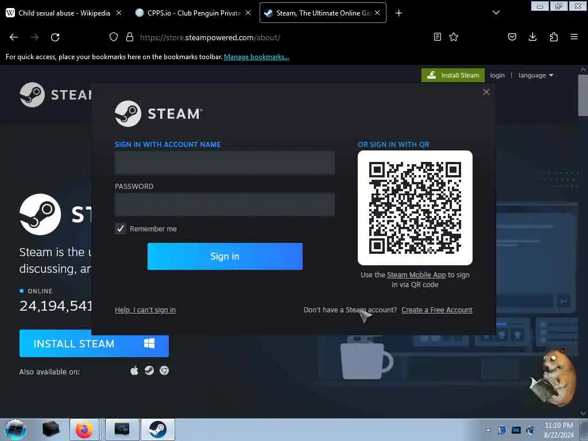
Task: Close the Steam tab
Action: click(377, 13)
